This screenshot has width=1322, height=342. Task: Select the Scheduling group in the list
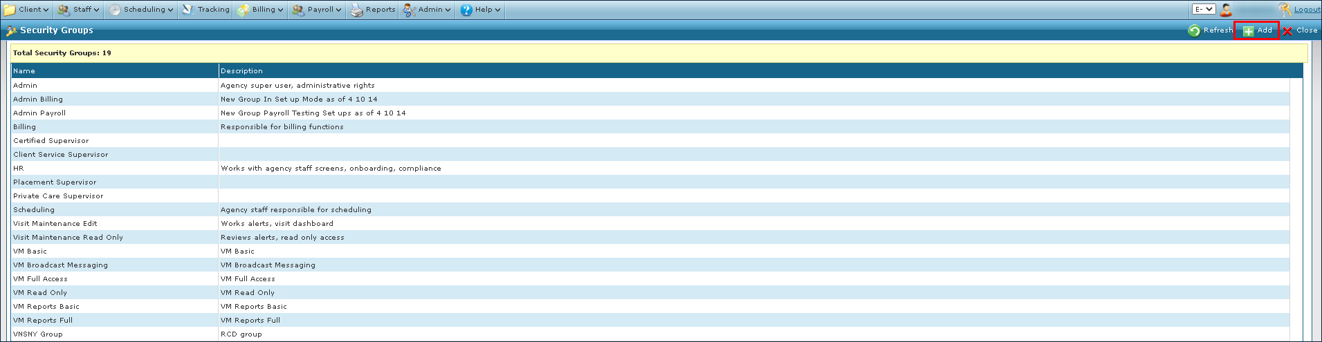click(34, 210)
